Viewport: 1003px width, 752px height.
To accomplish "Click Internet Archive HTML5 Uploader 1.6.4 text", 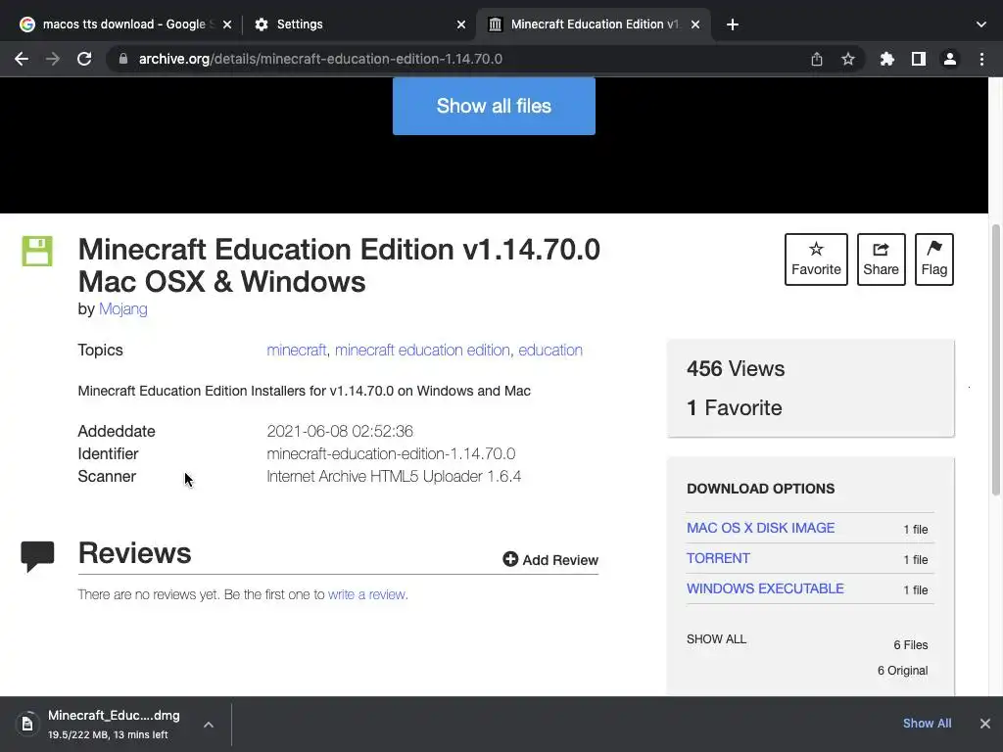I will point(394,477).
